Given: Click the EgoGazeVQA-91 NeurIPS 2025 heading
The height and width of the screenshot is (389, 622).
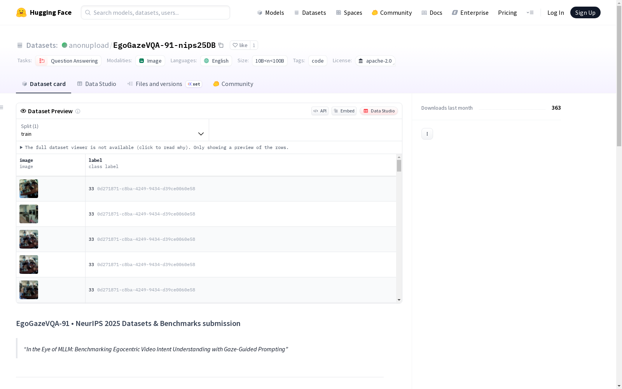Looking at the screenshot, I should [128, 323].
